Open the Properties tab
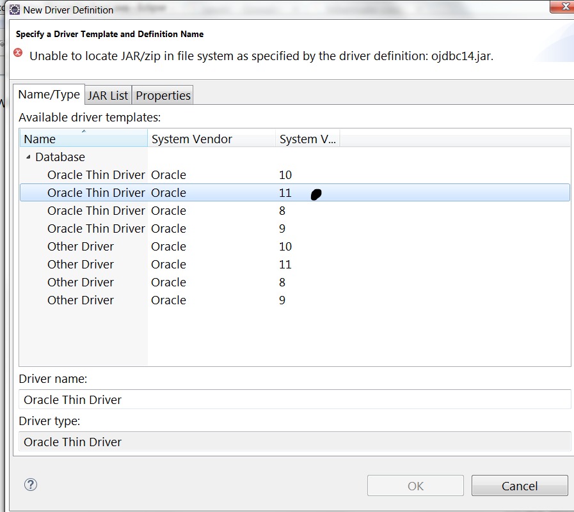574x512 pixels. tap(163, 95)
